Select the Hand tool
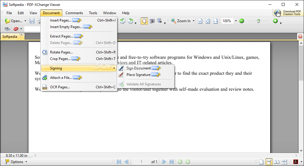Viewport: 304px width, 166px height. point(144,21)
